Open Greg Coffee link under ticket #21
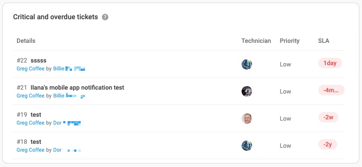The height and width of the screenshot is (167, 362). coord(31,96)
